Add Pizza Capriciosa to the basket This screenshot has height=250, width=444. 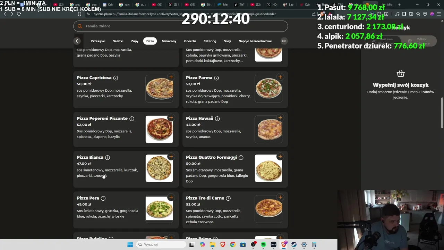[x=171, y=77]
